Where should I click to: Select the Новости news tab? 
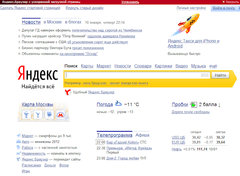click(x=31, y=22)
